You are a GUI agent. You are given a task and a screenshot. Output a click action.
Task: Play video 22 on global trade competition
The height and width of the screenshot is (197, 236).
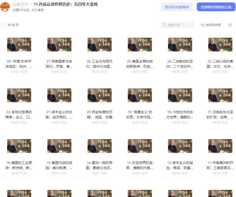[x=19, y=95]
